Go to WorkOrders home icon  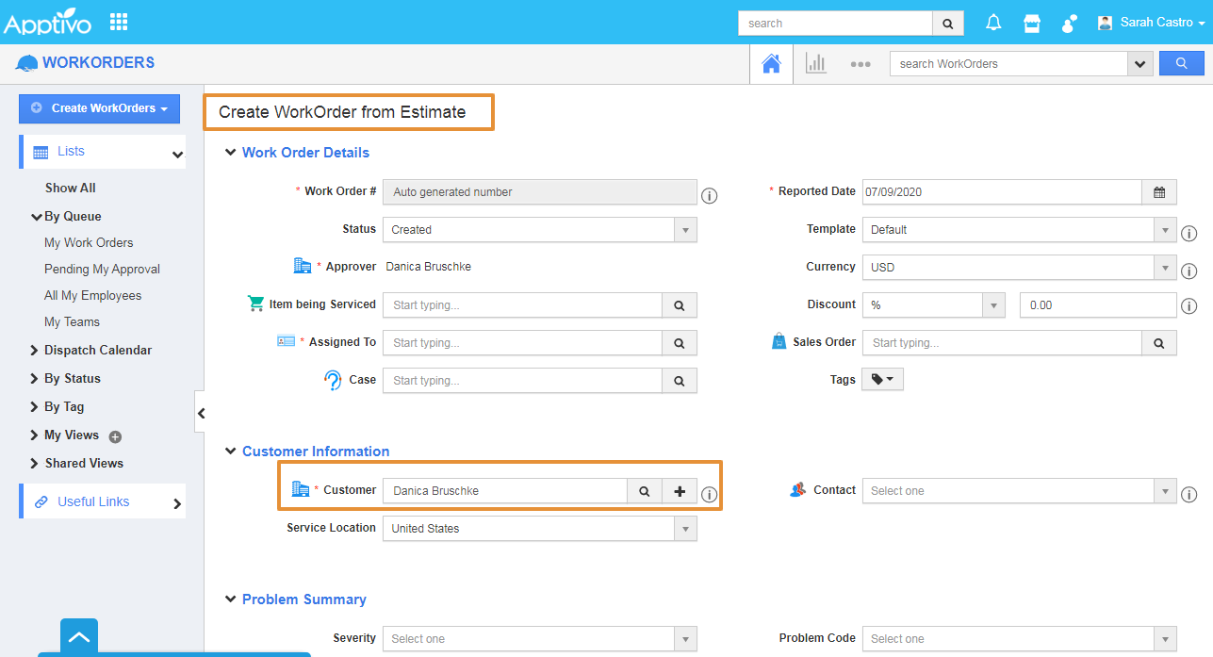[x=771, y=64]
